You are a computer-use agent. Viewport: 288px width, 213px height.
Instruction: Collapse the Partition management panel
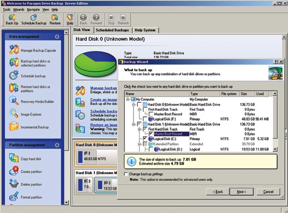(57, 145)
